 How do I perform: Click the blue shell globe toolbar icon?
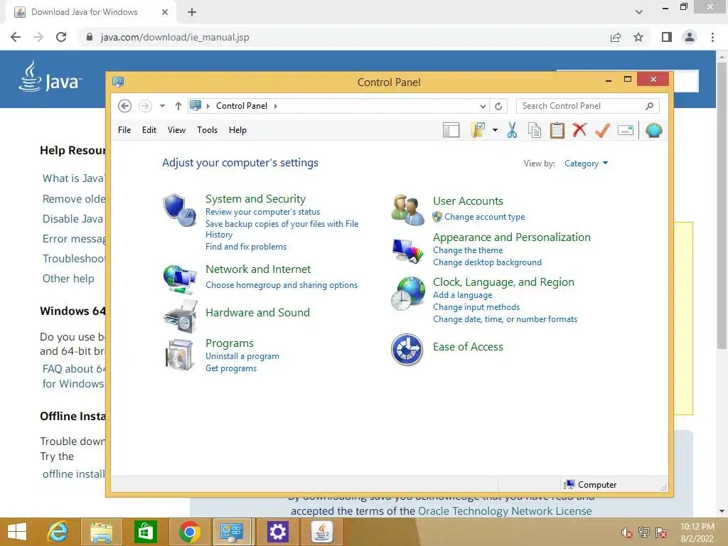(x=654, y=131)
